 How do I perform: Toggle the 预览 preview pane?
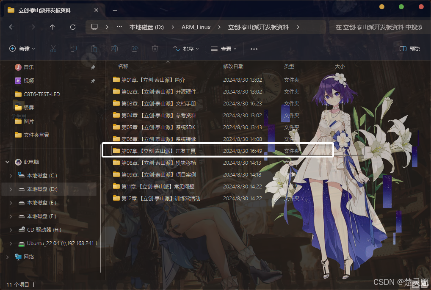[x=409, y=49]
